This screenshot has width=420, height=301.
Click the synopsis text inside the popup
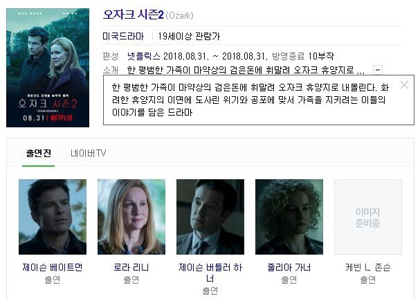[250, 100]
